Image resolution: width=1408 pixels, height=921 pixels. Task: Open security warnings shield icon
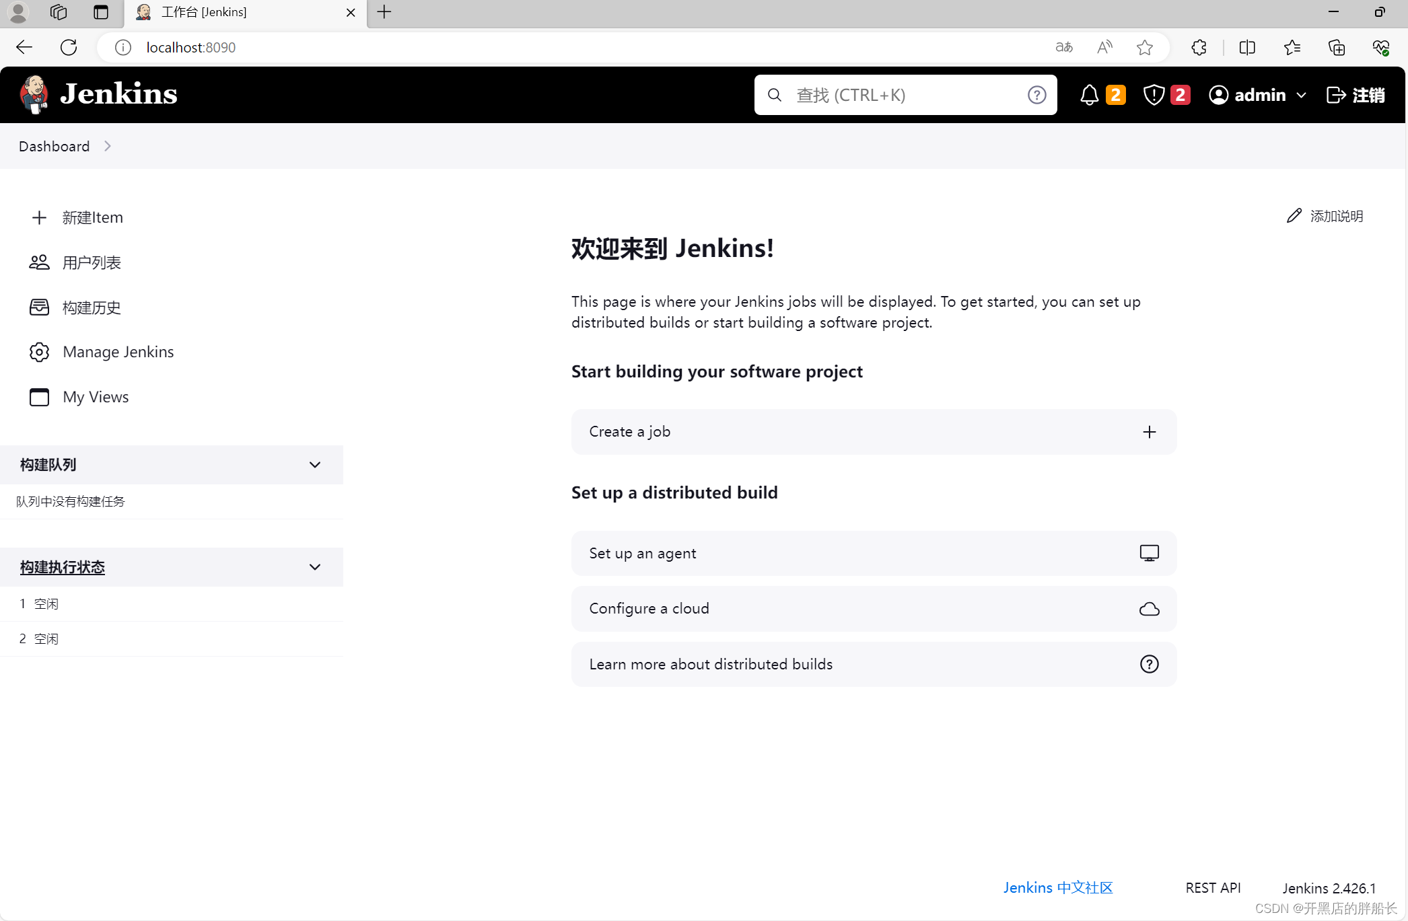coord(1154,95)
